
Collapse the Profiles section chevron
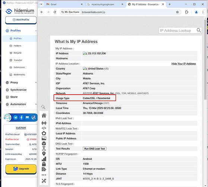pos(36,31)
